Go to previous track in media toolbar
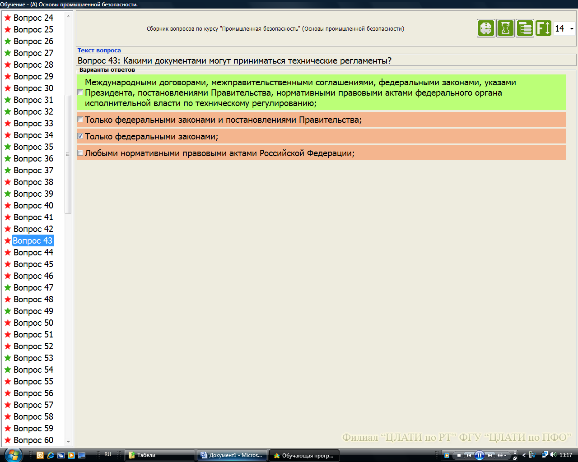Image resolution: width=578 pixels, height=462 pixels. click(x=469, y=455)
